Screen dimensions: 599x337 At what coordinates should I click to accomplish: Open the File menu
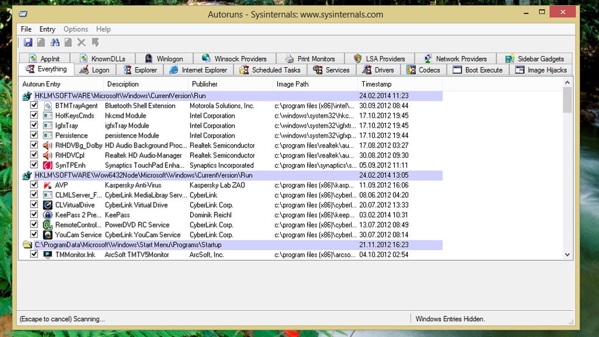(x=26, y=29)
